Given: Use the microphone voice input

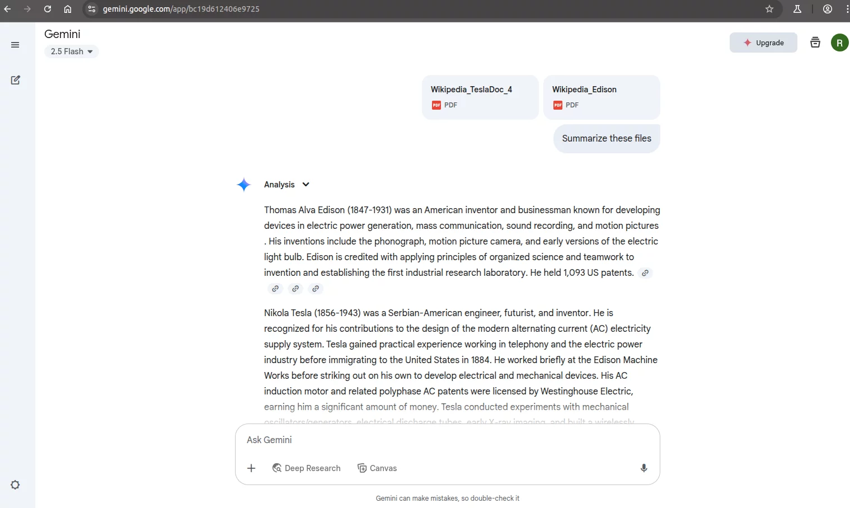Looking at the screenshot, I should (644, 468).
